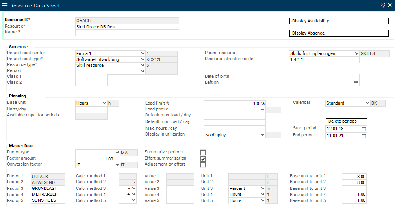This screenshot has width=395, height=206.
Task: Open calendar picker for Start period
Action: [x=364, y=129]
